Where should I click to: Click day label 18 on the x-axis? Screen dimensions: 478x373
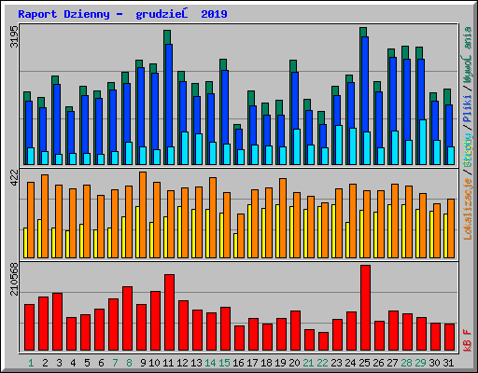pos(266,363)
